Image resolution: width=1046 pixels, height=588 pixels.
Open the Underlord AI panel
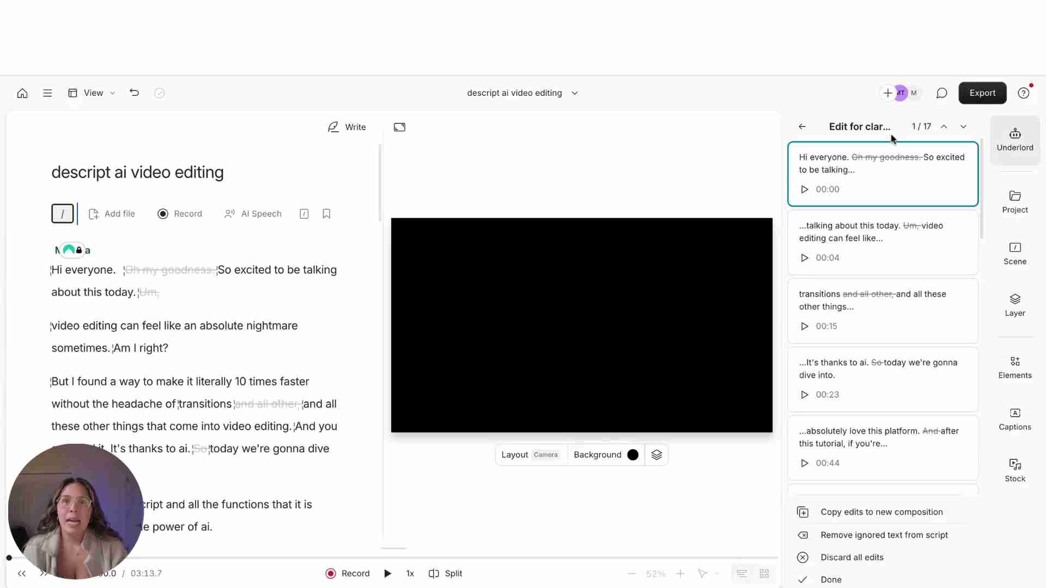point(1014,139)
